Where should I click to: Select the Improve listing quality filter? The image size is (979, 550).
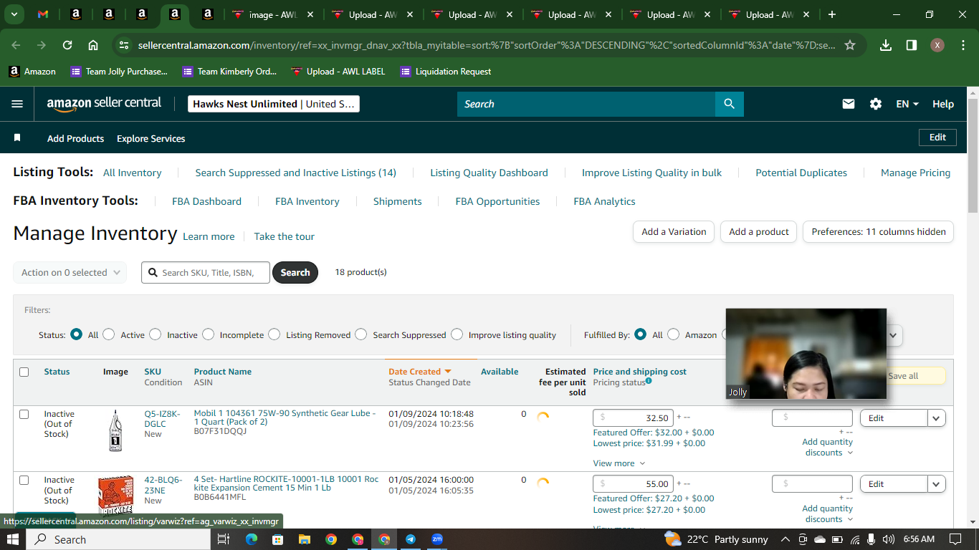click(x=457, y=334)
